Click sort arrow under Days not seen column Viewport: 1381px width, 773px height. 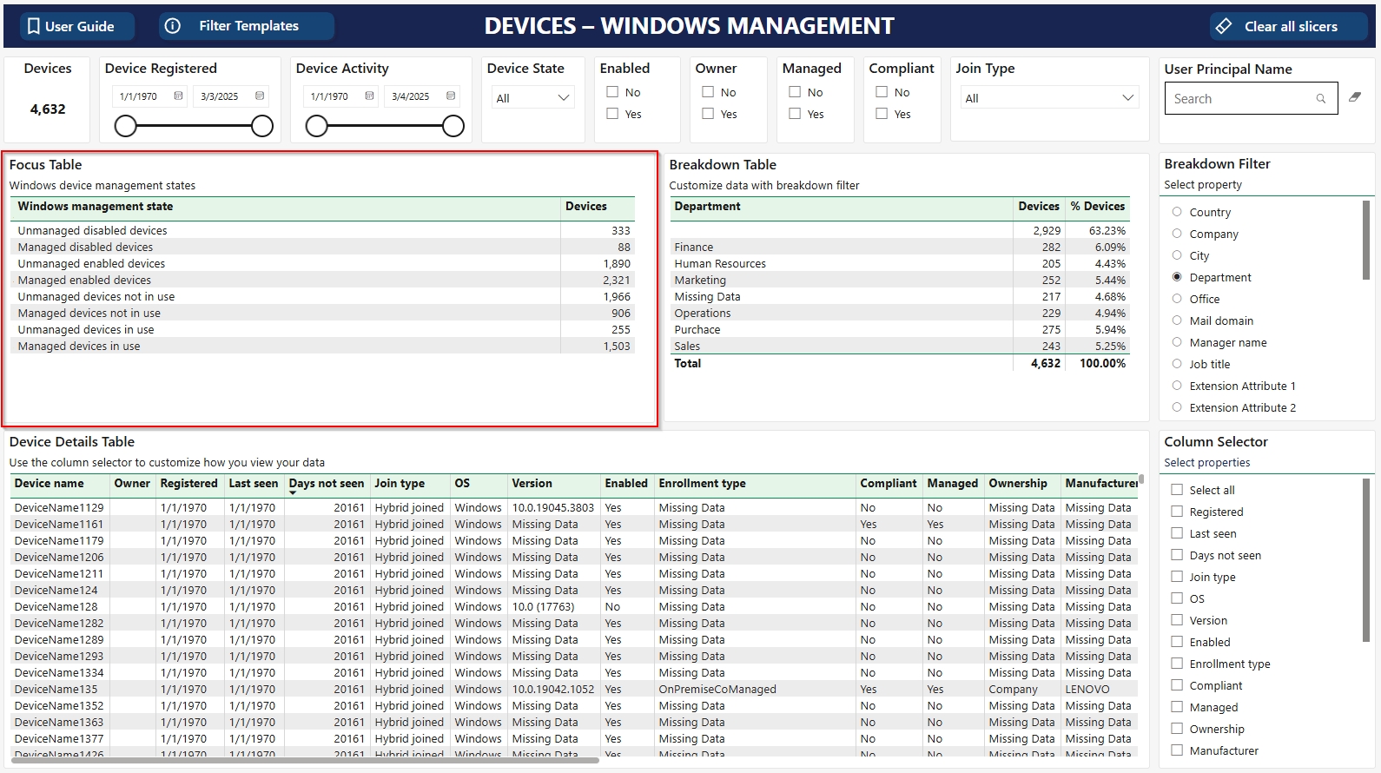(293, 493)
